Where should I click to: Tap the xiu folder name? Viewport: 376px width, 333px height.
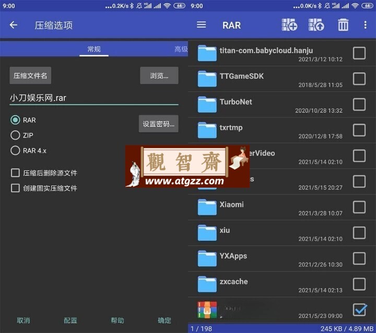tap(225, 230)
